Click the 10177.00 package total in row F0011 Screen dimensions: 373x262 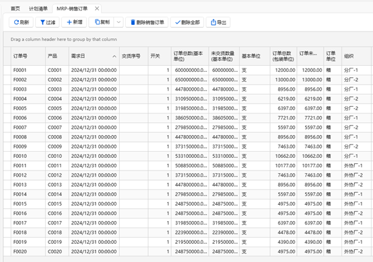tap(283, 166)
